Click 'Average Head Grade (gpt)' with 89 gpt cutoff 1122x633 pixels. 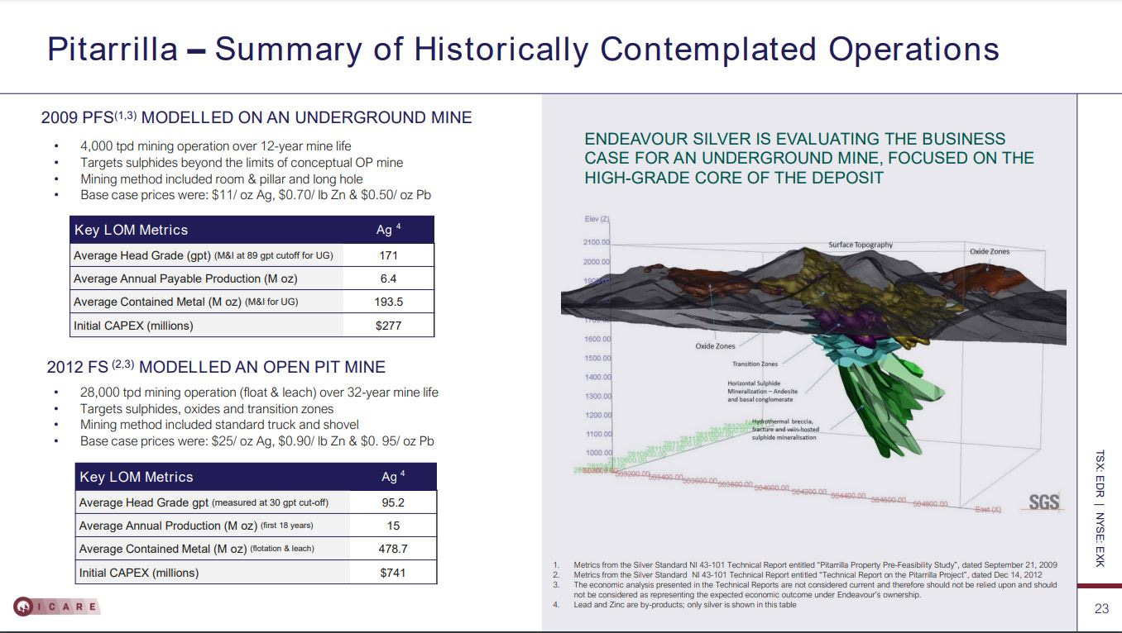pyautogui.click(x=204, y=255)
